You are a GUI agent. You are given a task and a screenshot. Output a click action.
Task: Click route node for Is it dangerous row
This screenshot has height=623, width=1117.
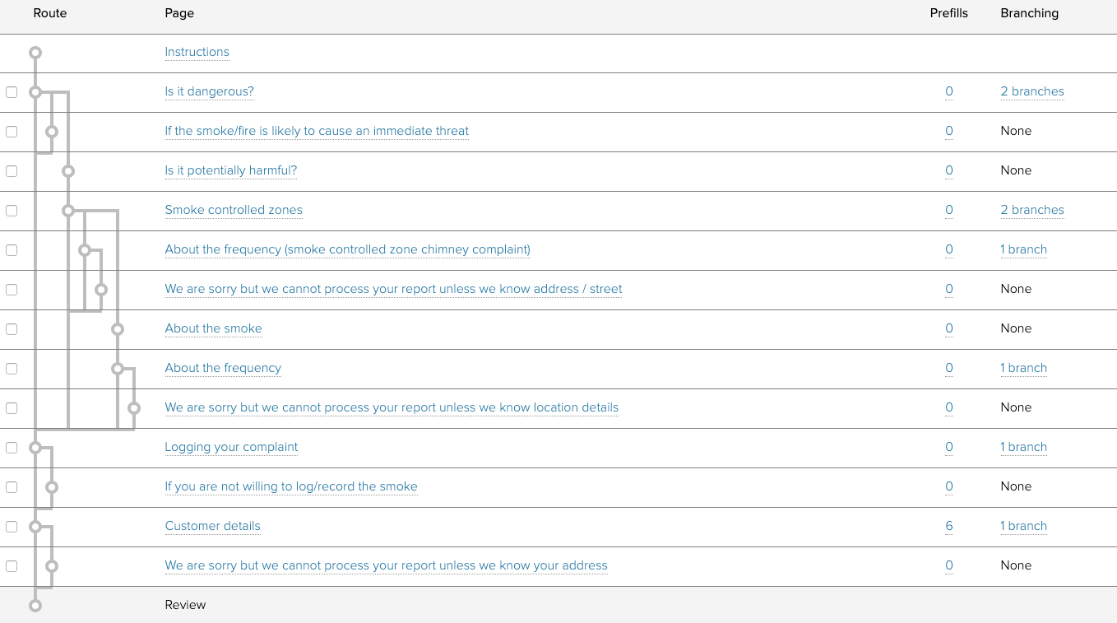pyautogui.click(x=35, y=92)
